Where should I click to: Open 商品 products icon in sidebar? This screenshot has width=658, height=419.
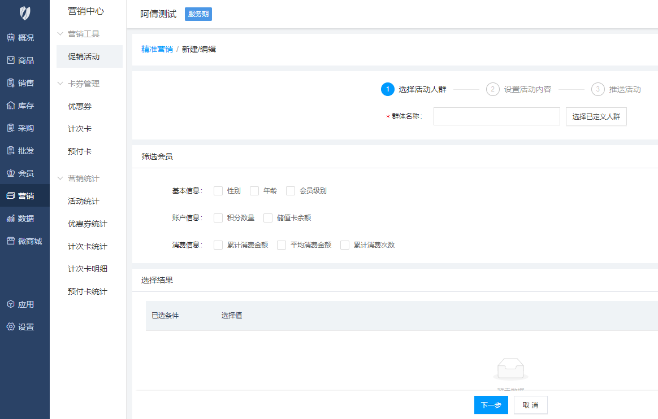point(11,60)
